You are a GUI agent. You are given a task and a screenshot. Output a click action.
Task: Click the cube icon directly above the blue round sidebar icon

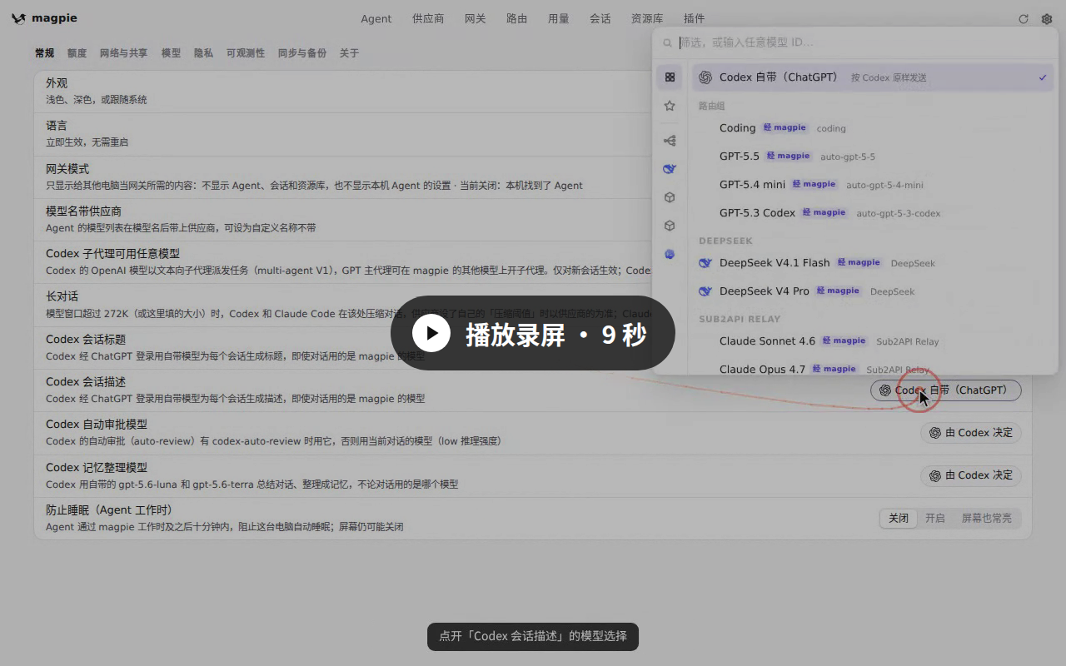[670, 226]
